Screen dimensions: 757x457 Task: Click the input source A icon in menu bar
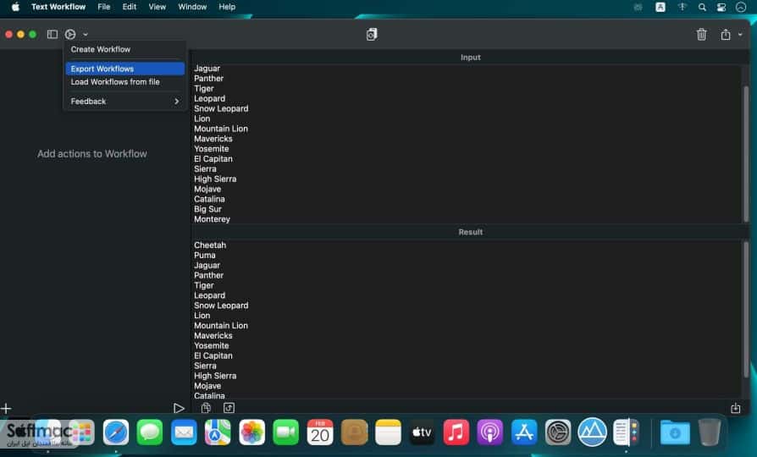coord(660,8)
